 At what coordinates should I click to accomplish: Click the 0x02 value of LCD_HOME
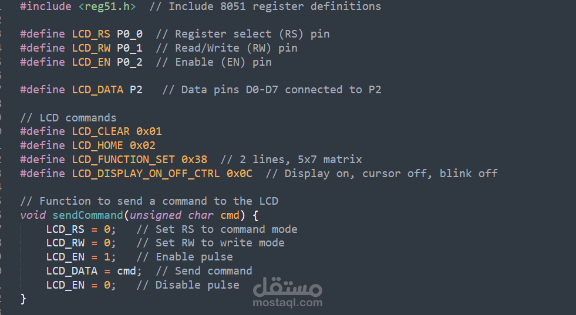142,145
